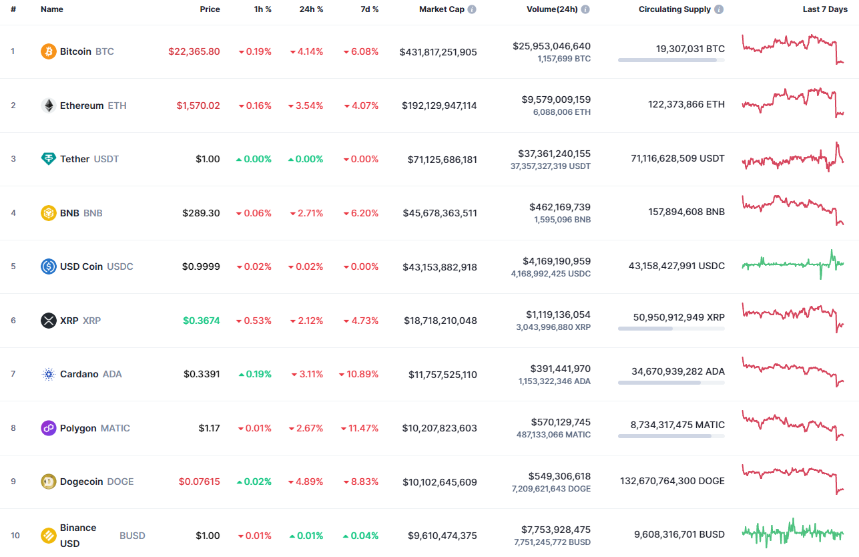The width and height of the screenshot is (859, 557).
Task: Click the Dogecoin logo icon
Action: (47, 481)
